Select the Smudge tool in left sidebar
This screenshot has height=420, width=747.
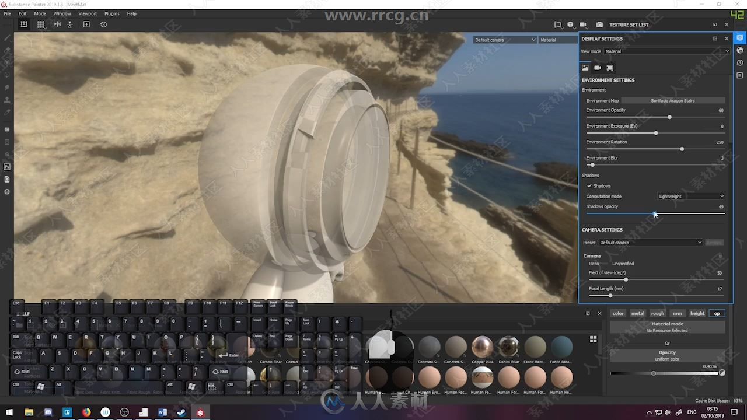7,87
